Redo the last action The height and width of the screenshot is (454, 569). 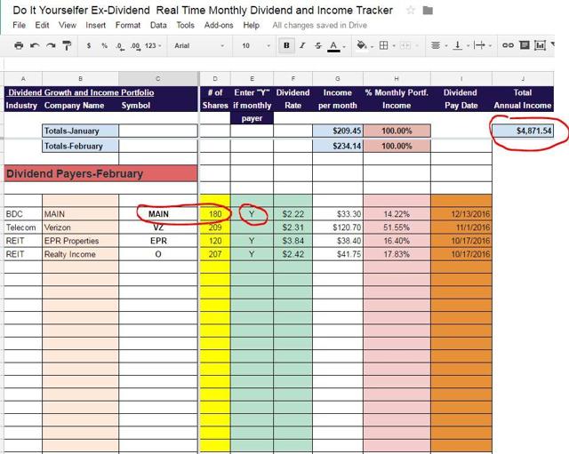point(51,45)
